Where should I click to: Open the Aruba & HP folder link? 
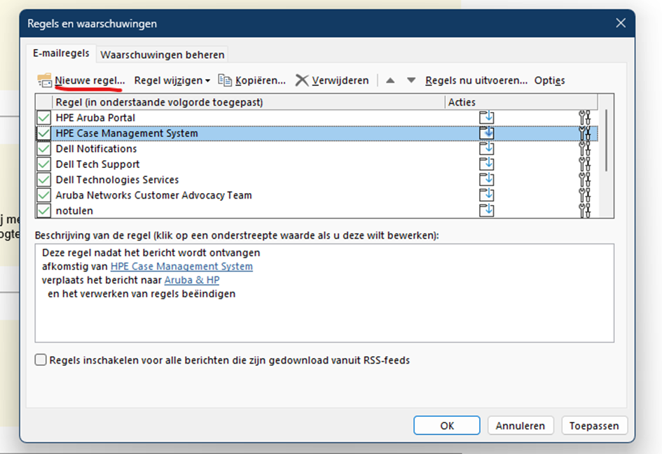pos(191,280)
